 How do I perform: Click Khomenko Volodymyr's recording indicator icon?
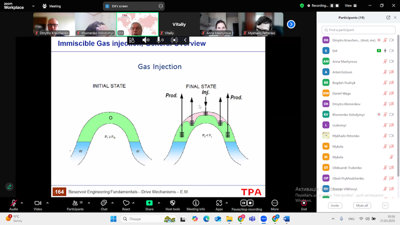[x=379, y=114]
